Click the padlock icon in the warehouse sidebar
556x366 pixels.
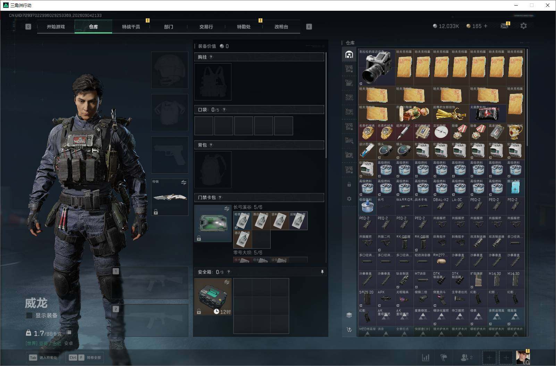tap(349, 184)
